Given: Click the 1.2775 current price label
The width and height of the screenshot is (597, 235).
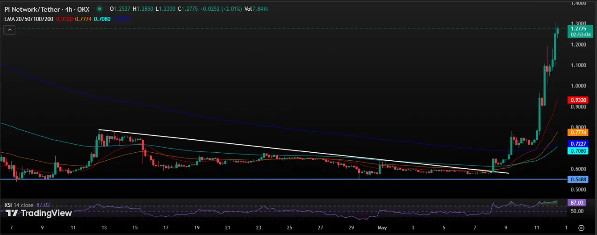Looking at the screenshot, I should (578, 29).
